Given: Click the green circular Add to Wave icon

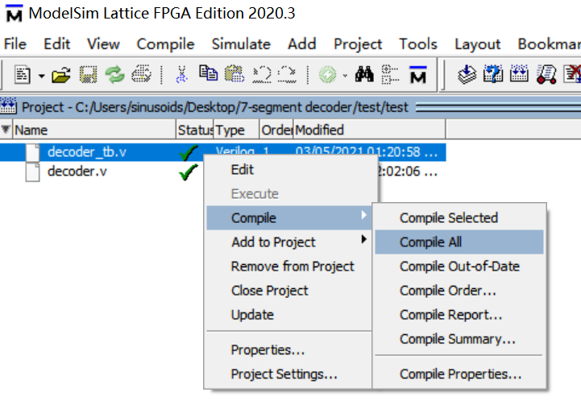Looking at the screenshot, I should [x=327, y=75].
